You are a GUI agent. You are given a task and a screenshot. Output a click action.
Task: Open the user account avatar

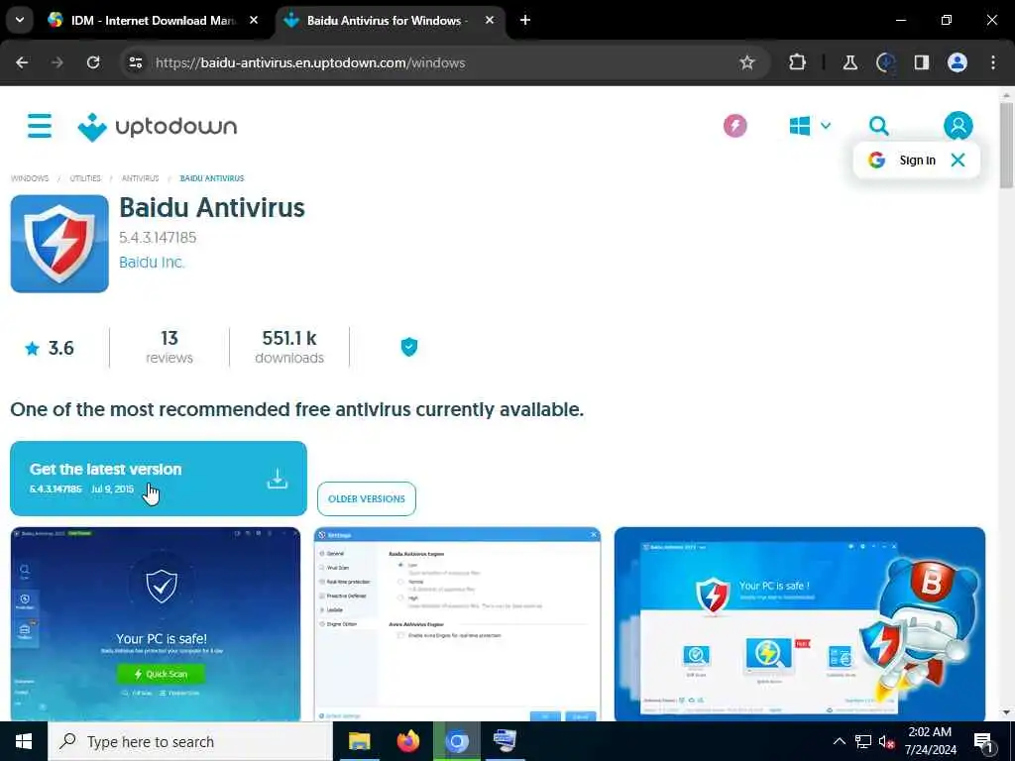coord(958,126)
